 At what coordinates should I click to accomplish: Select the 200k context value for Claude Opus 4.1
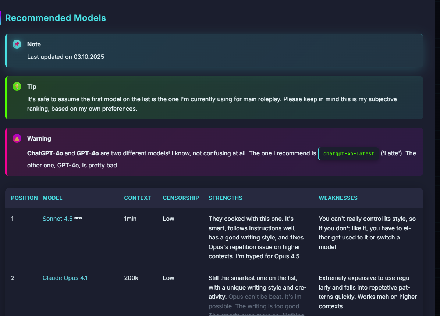[131, 278]
